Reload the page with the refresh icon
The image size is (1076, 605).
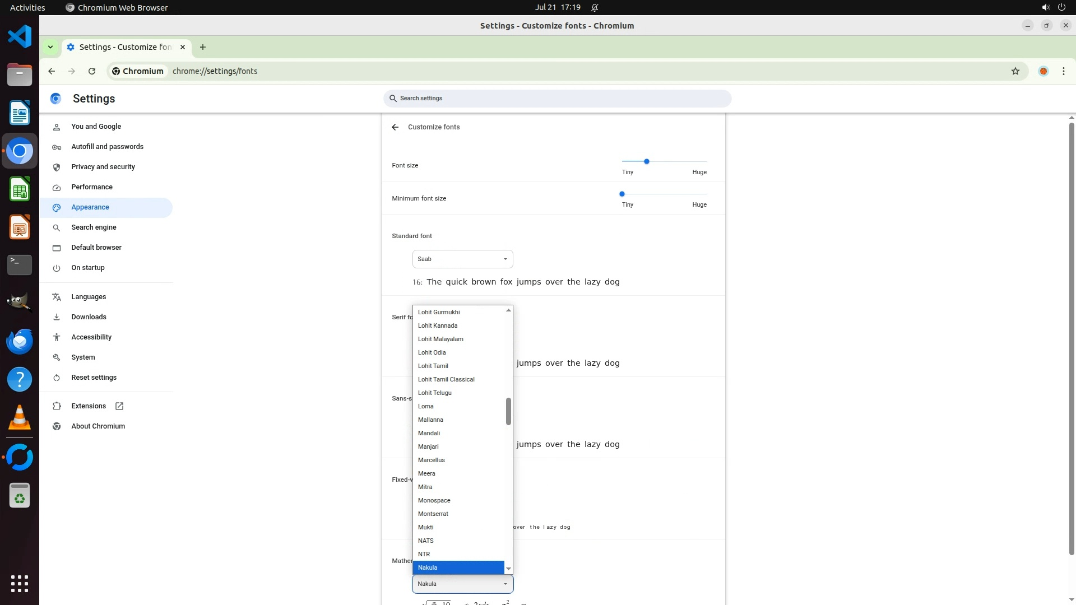pos(92,71)
